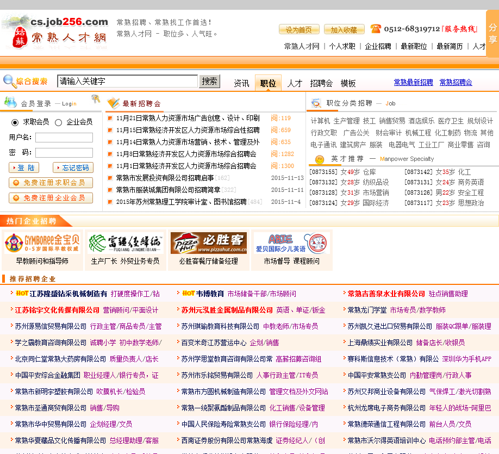Open 早教顾问和指导师 job link
The image size is (499, 454).
click(x=42, y=261)
